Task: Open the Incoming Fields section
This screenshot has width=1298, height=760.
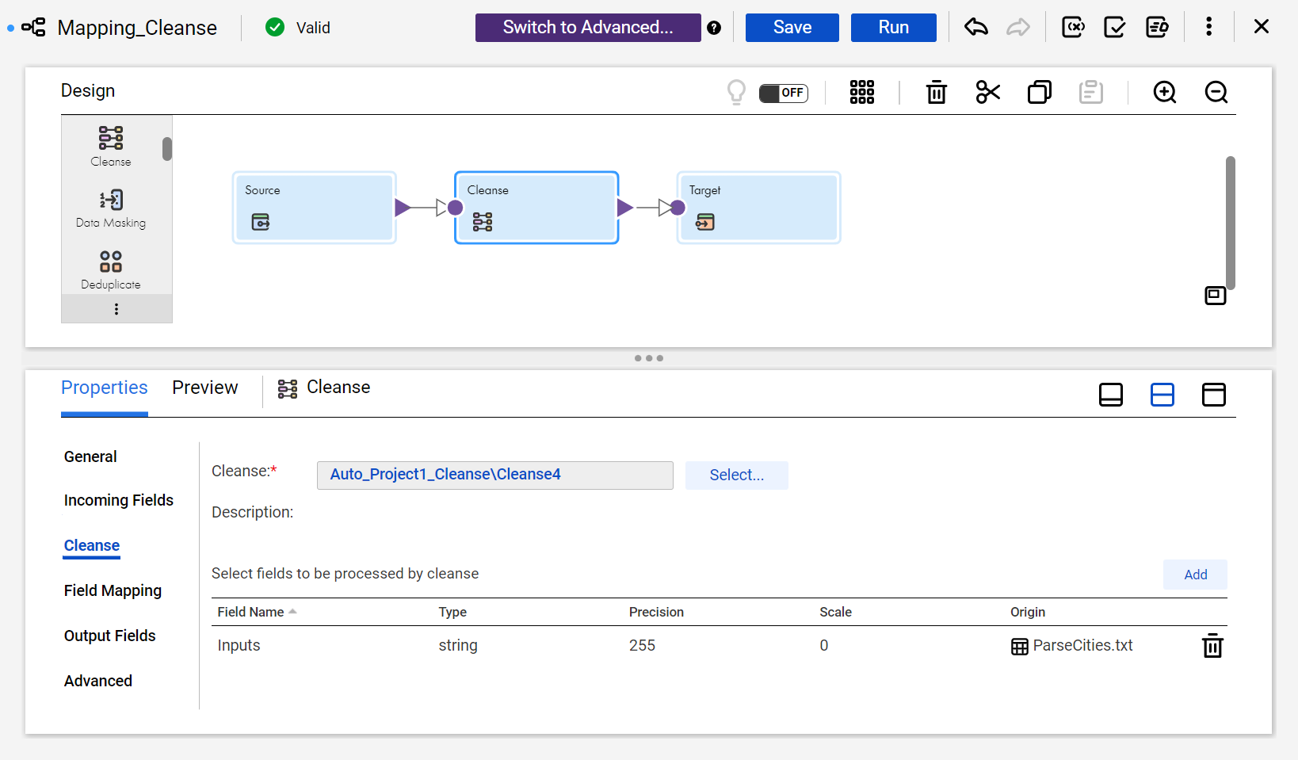Action: click(x=119, y=500)
